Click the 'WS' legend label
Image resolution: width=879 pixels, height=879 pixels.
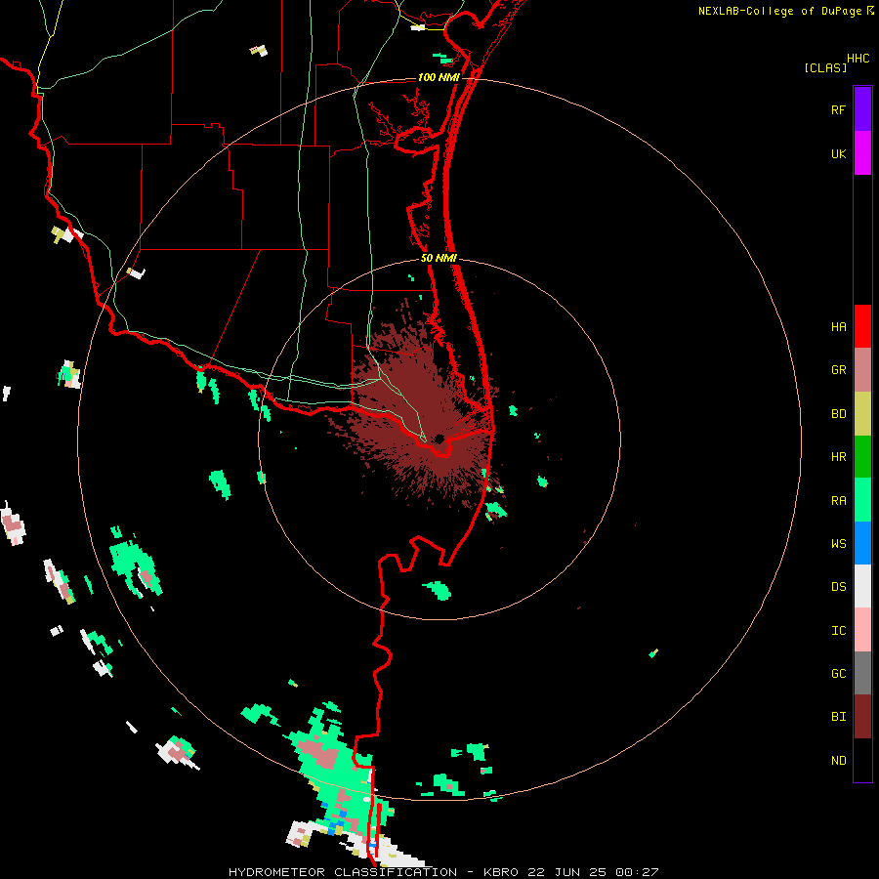click(x=838, y=544)
